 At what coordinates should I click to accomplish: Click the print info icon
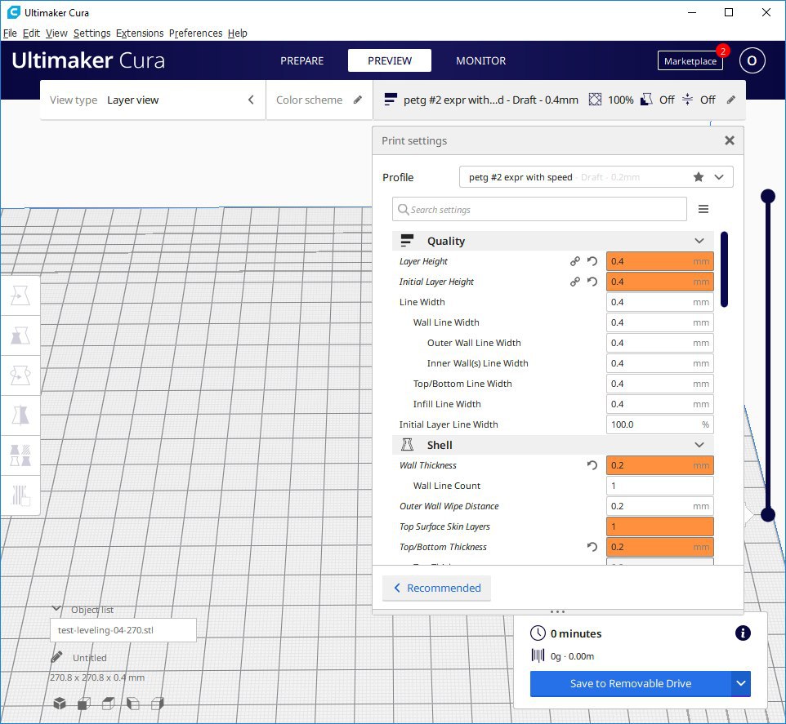[743, 633]
